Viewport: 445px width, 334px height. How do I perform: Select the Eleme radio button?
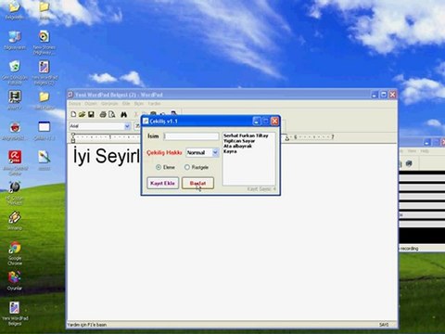point(159,167)
